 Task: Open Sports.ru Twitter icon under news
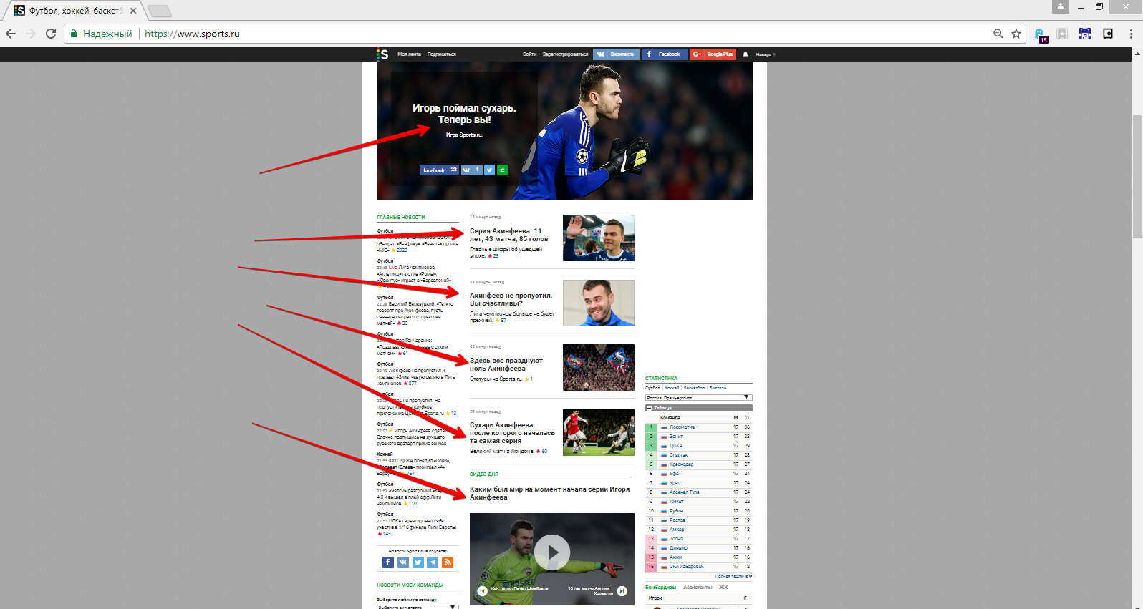418,562
